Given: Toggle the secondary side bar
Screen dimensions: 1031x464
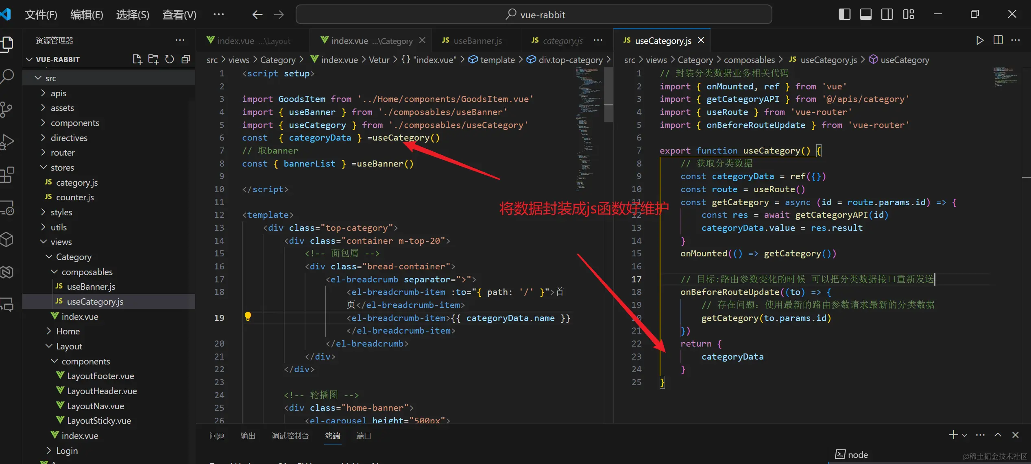Looking at the screenshot, I should click(887, 15).
